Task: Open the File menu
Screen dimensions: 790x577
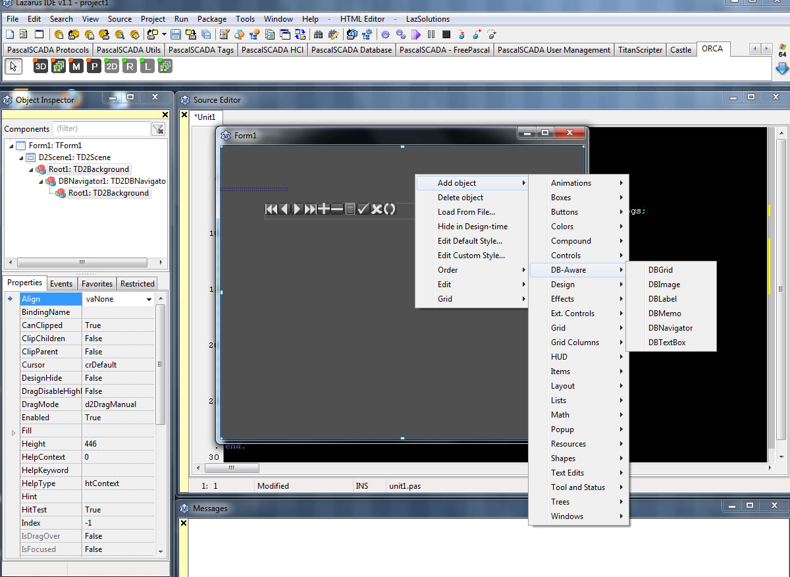Action: (13, 19)
